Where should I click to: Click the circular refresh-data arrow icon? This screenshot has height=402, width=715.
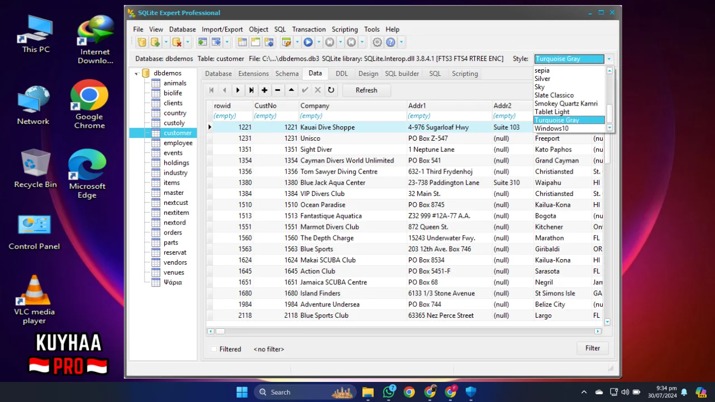[331, 90]
